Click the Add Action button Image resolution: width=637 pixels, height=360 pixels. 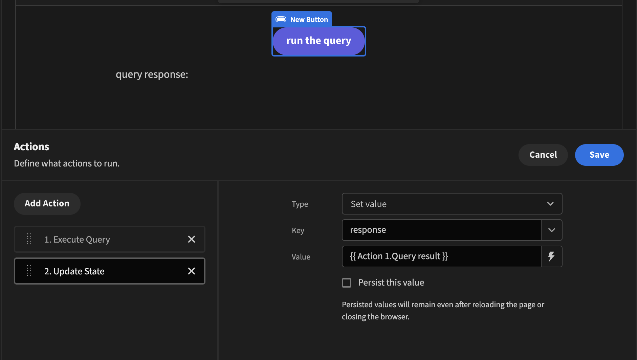point(47,203)
